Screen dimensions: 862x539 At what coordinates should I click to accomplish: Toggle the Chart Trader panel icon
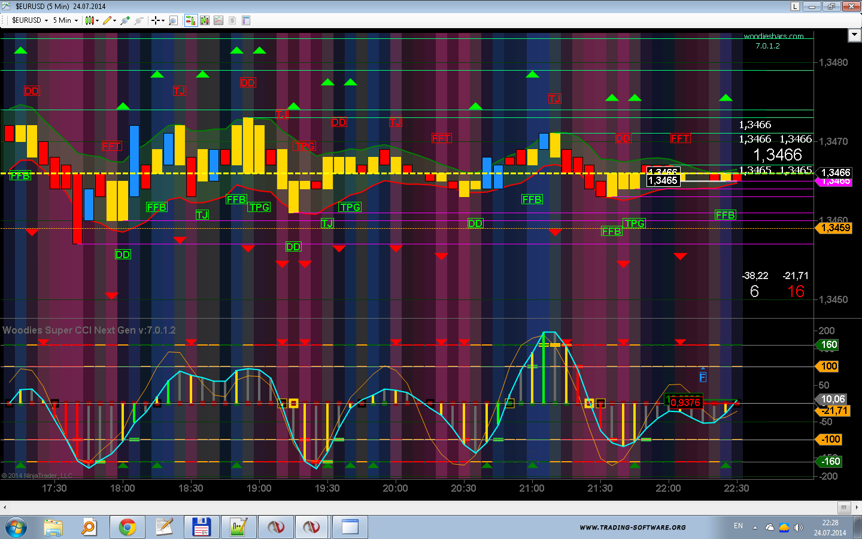point(190,20)
